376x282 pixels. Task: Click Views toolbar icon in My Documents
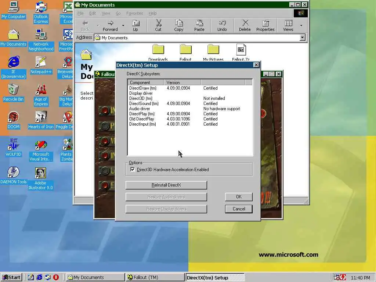click(x=288, y=26)
